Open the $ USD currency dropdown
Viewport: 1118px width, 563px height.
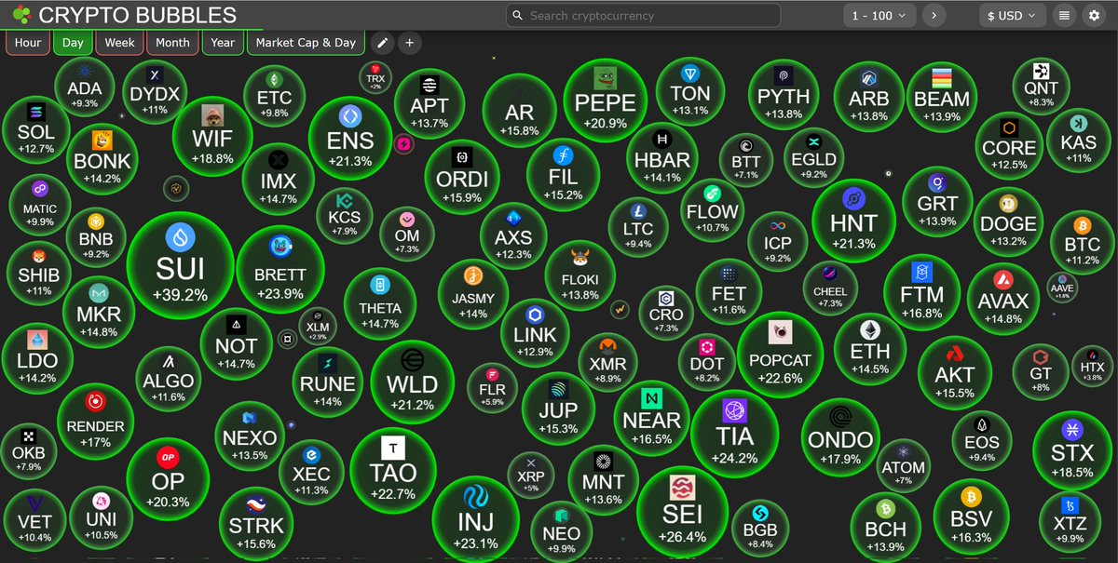[1014, 16]
